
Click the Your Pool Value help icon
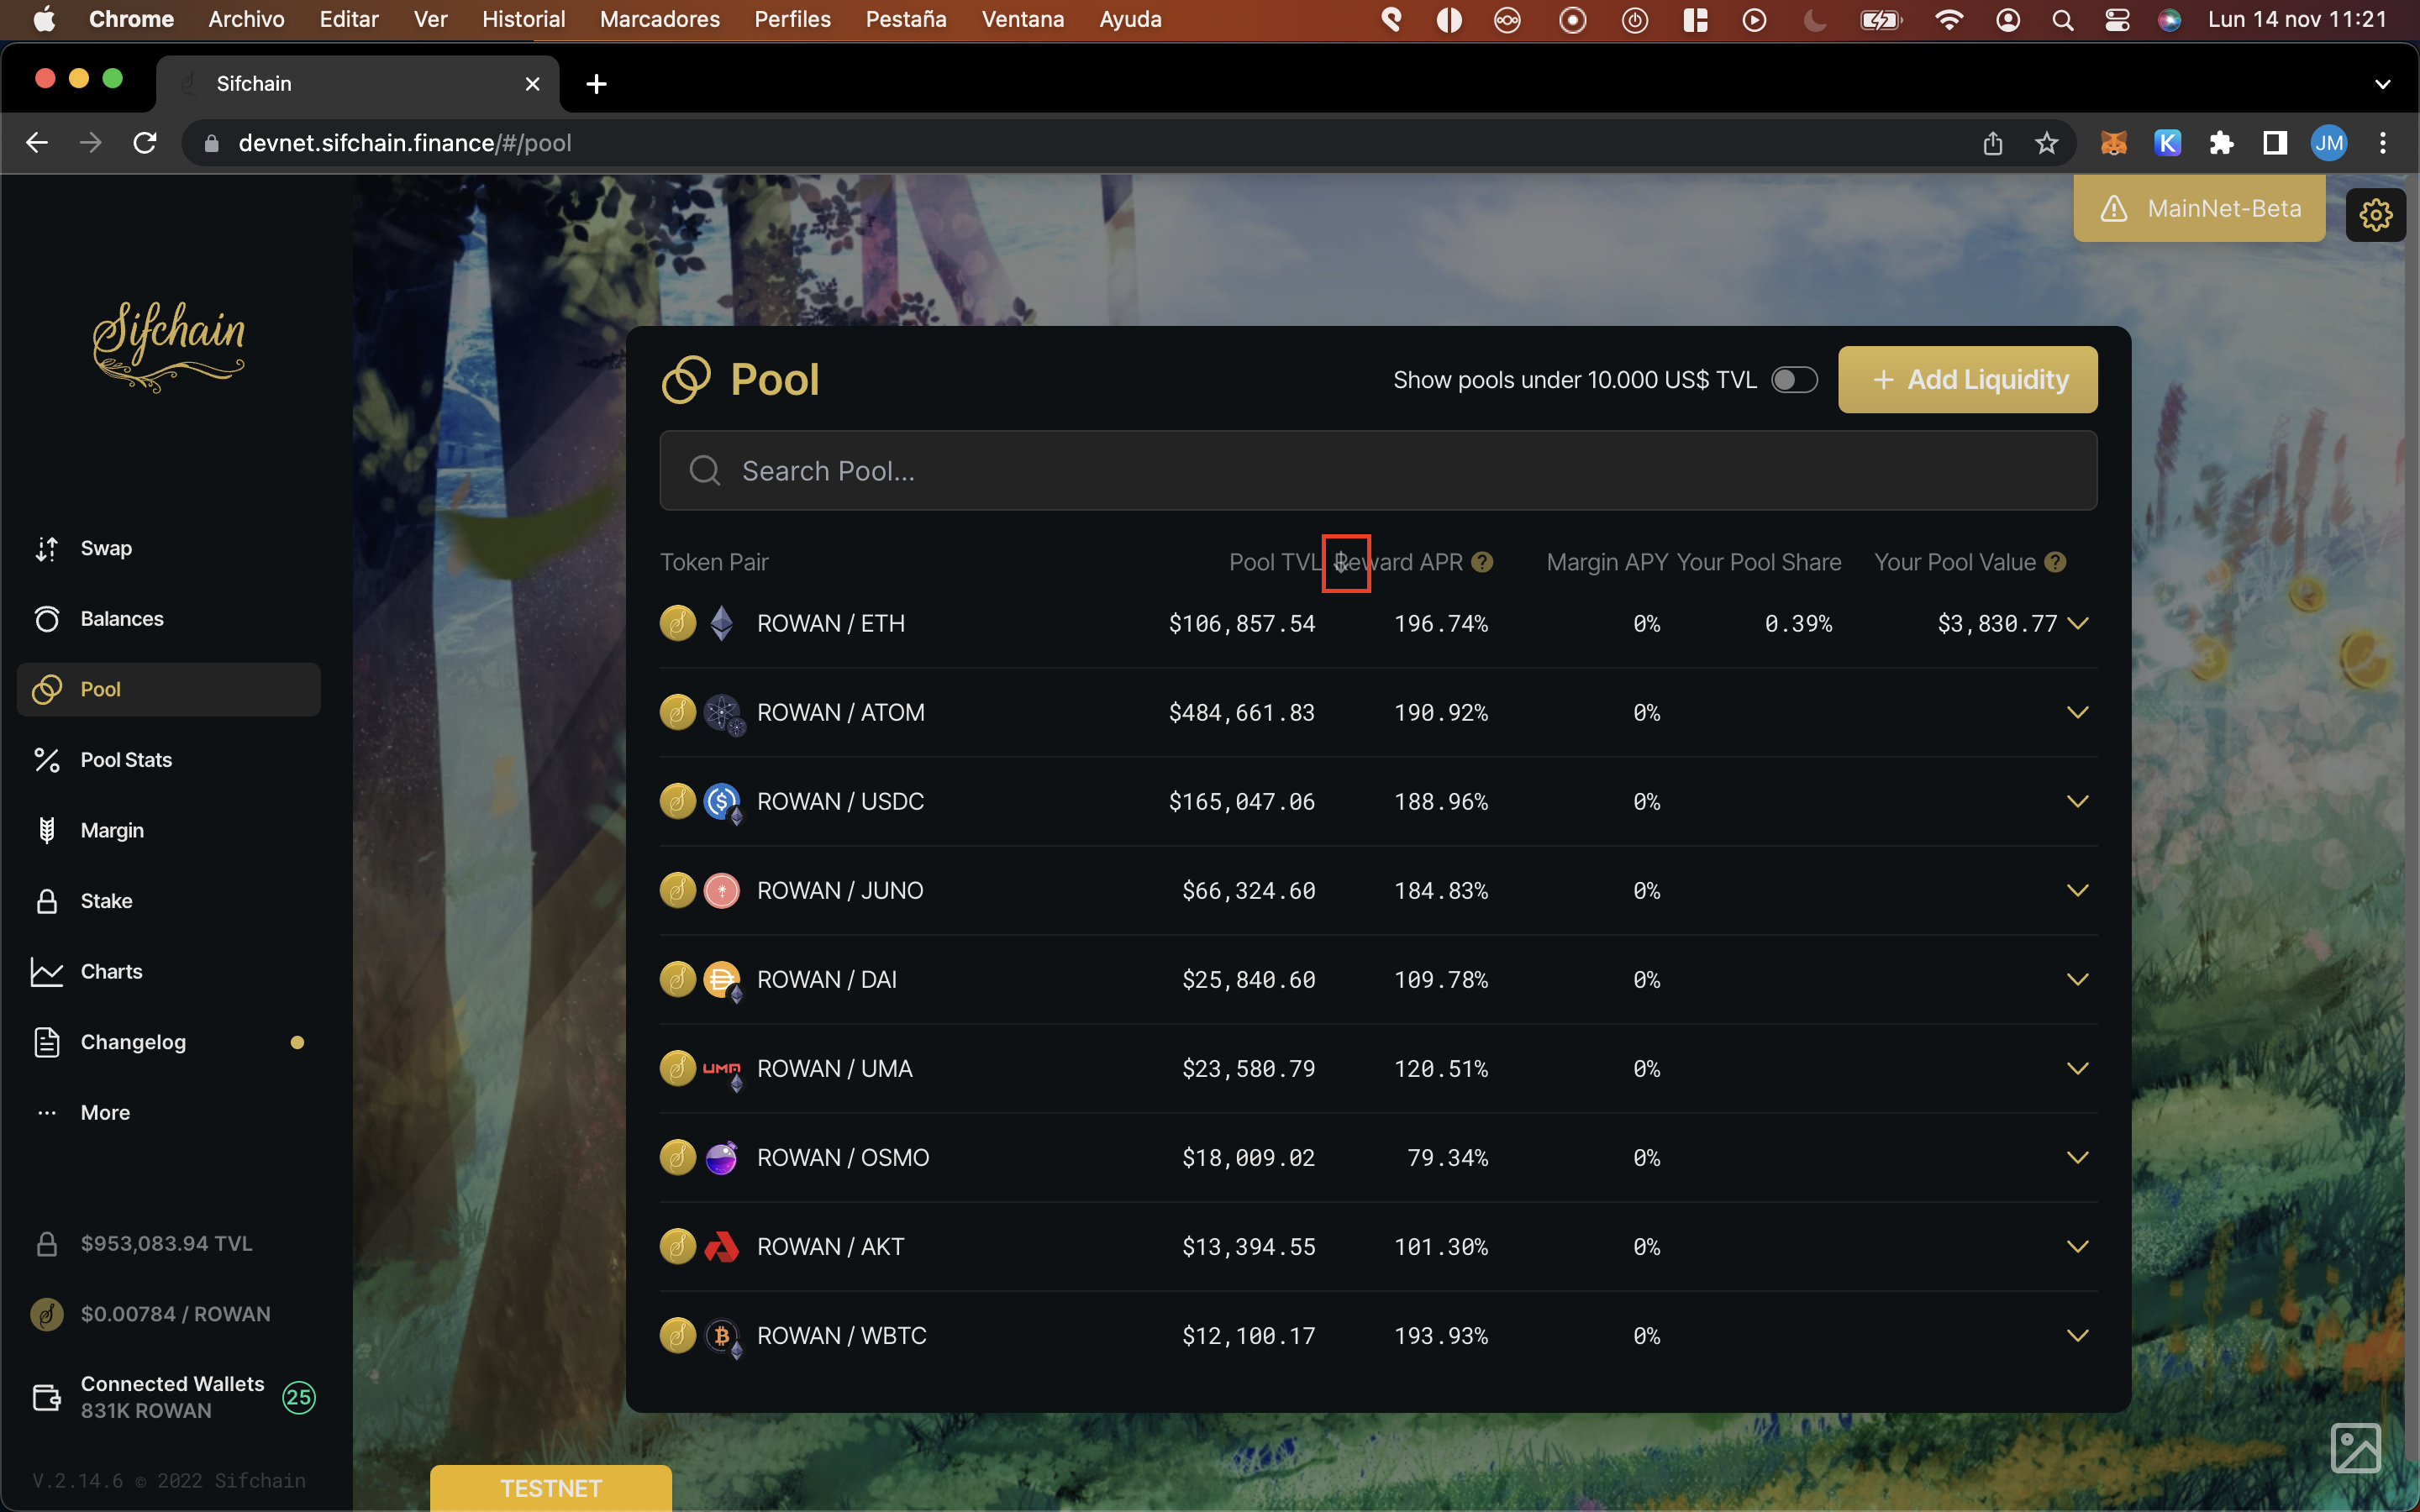click(2055, 562)
